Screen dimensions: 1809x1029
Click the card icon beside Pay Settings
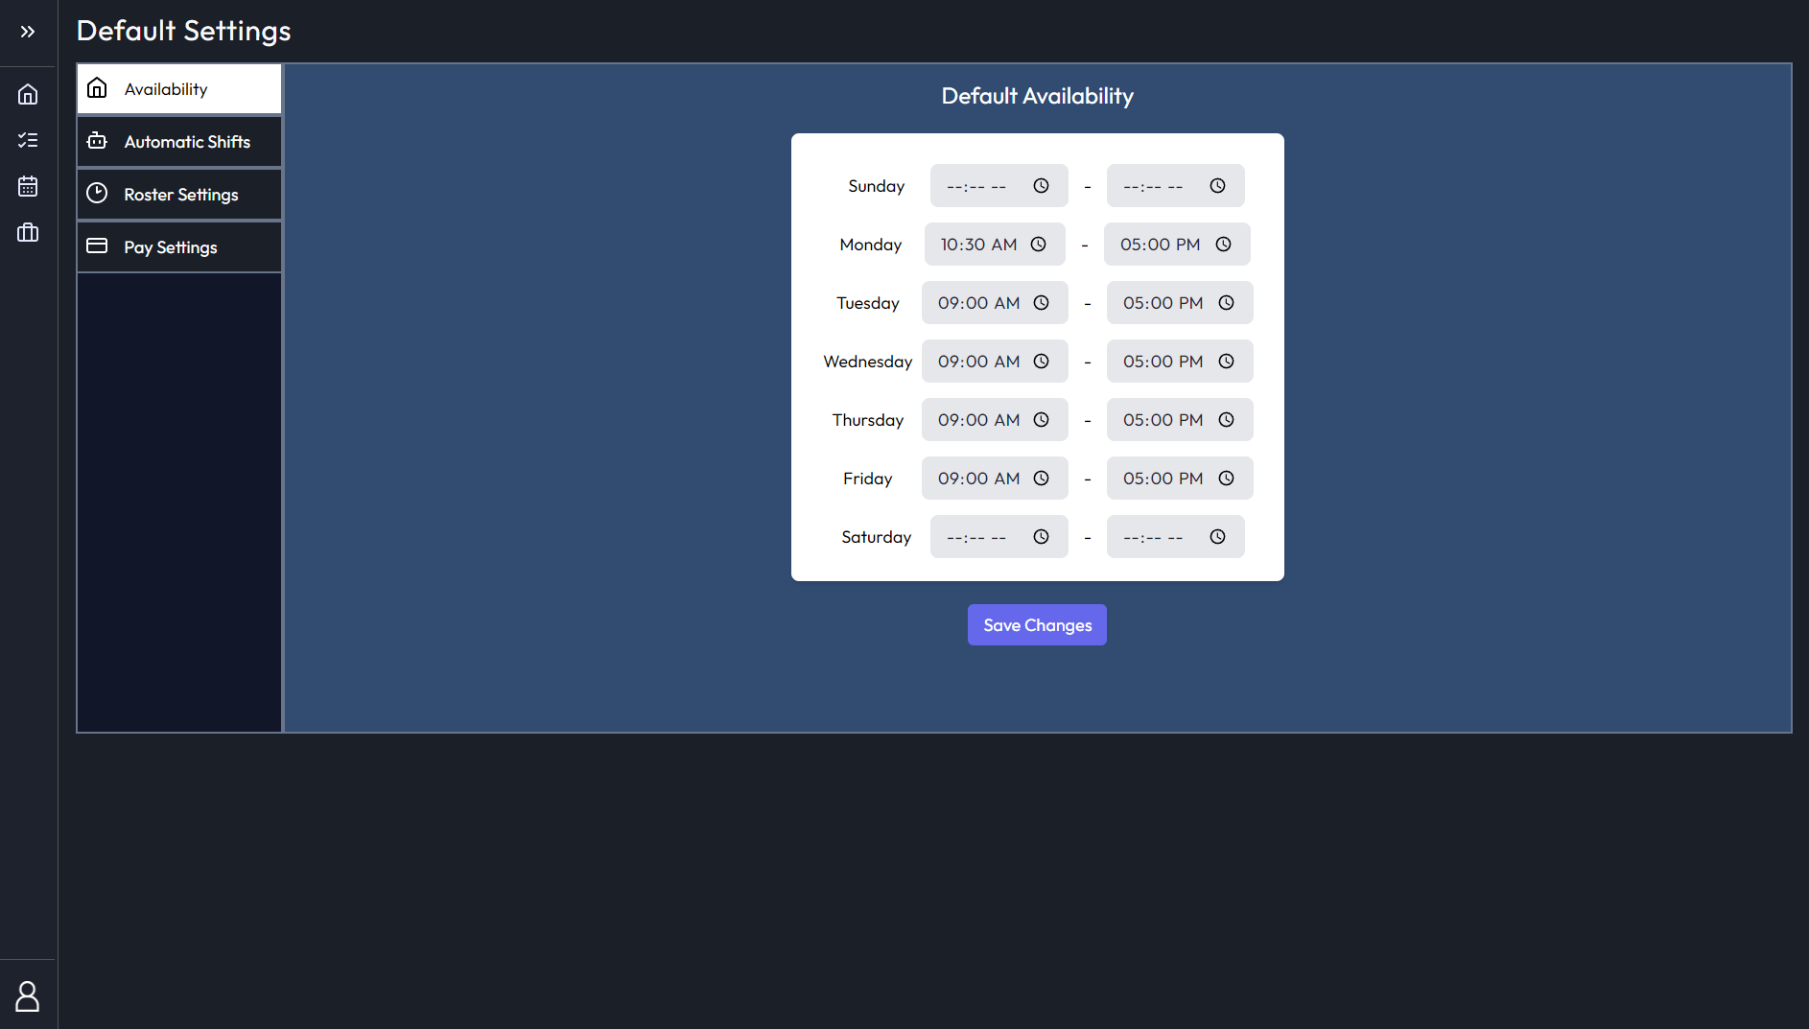coord(97,246)
